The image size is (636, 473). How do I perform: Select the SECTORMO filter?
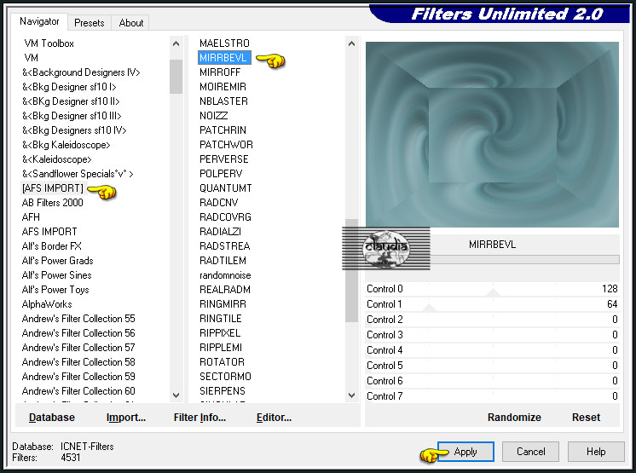click(225, 377)
